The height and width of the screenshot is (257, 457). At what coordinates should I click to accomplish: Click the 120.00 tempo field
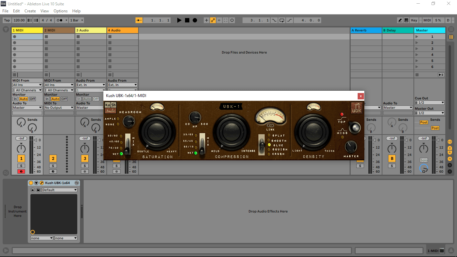tap(19, 20)
